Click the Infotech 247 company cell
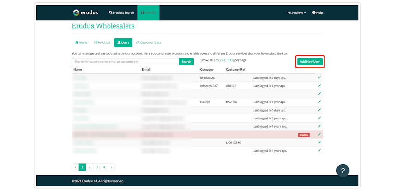This screenshot has height=190, width=396. 209,86
